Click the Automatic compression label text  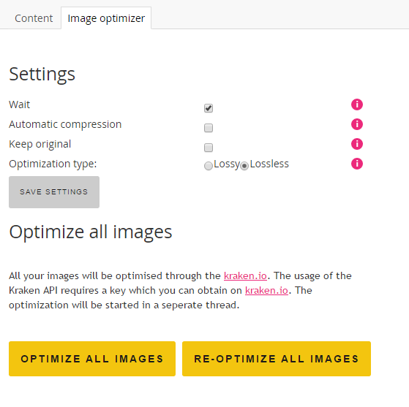pyautogui.click(x=65, y=124)
